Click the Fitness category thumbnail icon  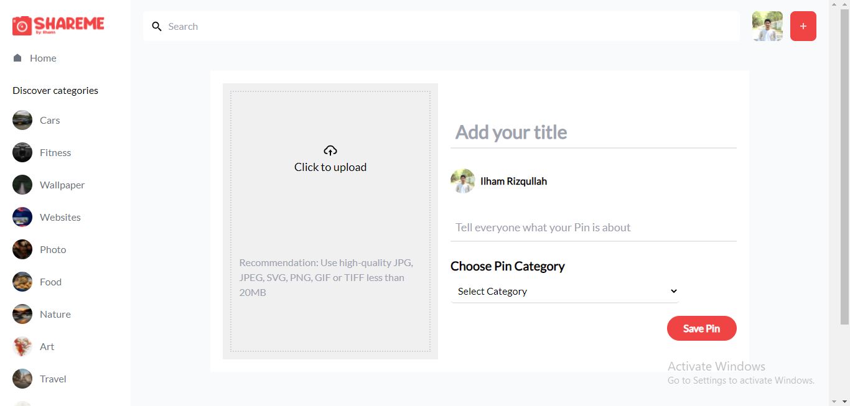[22, 152]
